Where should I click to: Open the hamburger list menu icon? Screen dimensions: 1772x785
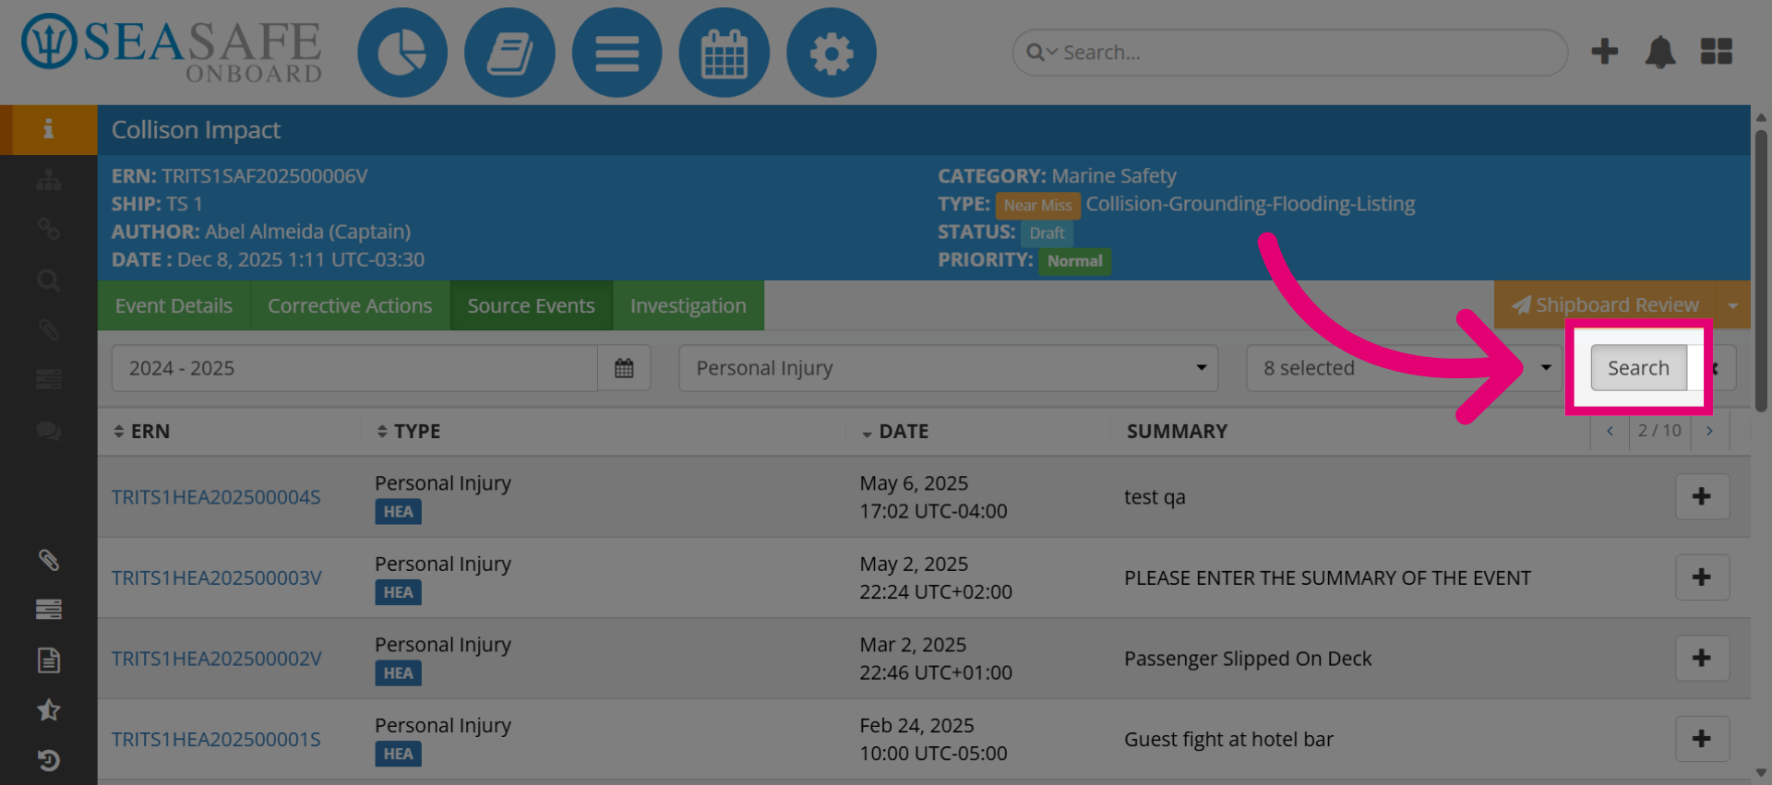617,53
